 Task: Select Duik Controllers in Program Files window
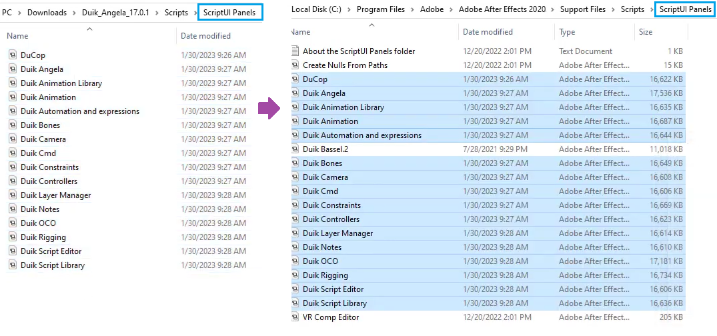(x=331, y=219)
